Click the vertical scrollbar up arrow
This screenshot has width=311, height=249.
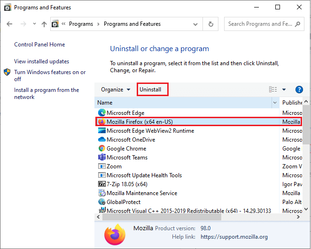[x=306, y=102]
